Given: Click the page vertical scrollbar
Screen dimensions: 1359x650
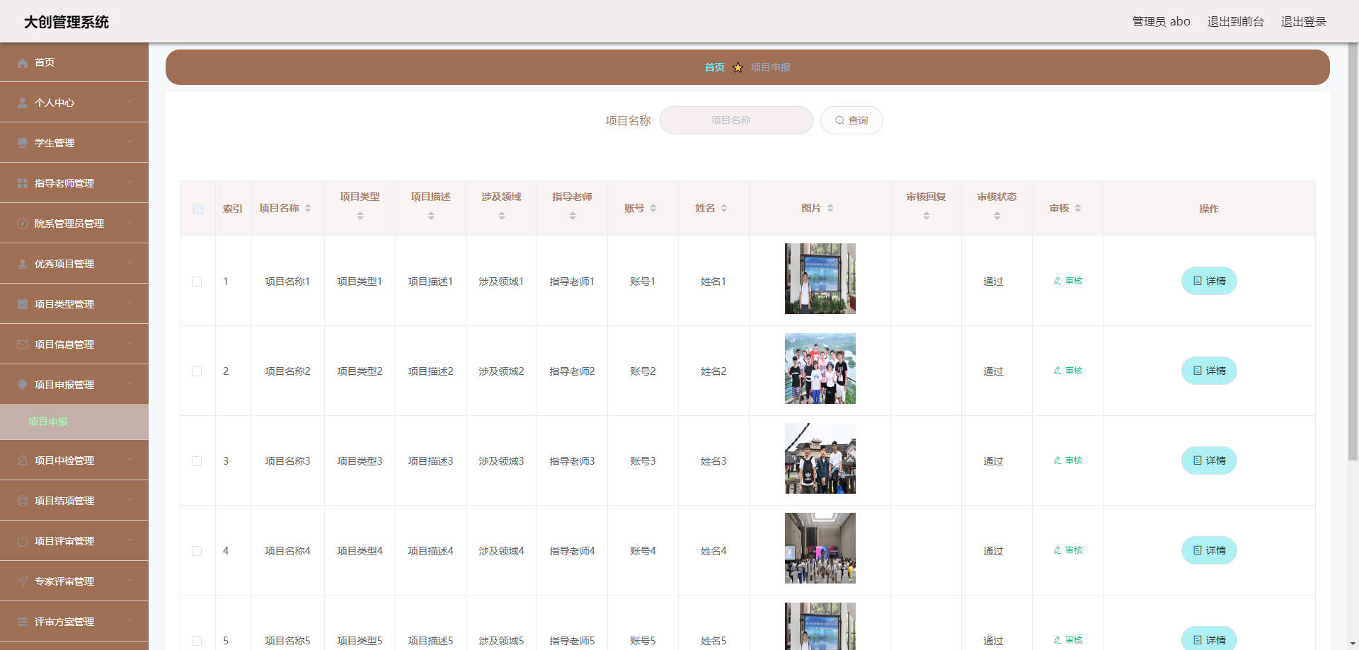Looking at the screenshot, I should coord(1353,251).
